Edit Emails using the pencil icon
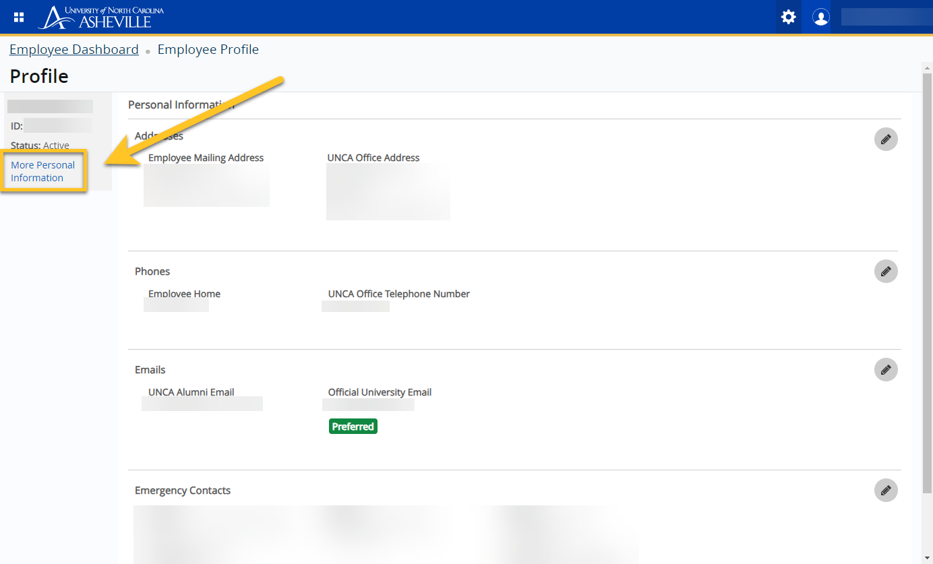 (886, 369)
